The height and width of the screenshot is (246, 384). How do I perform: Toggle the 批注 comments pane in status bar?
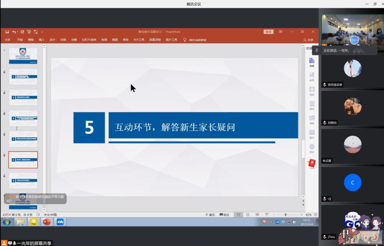[x=224, y=215]
